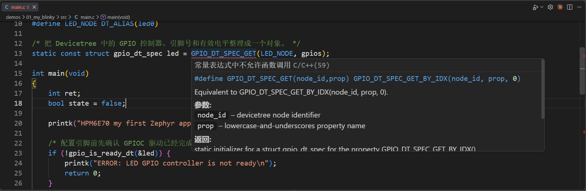
Task: Click line number 13 in the gutter
Action: click(18, 54)
